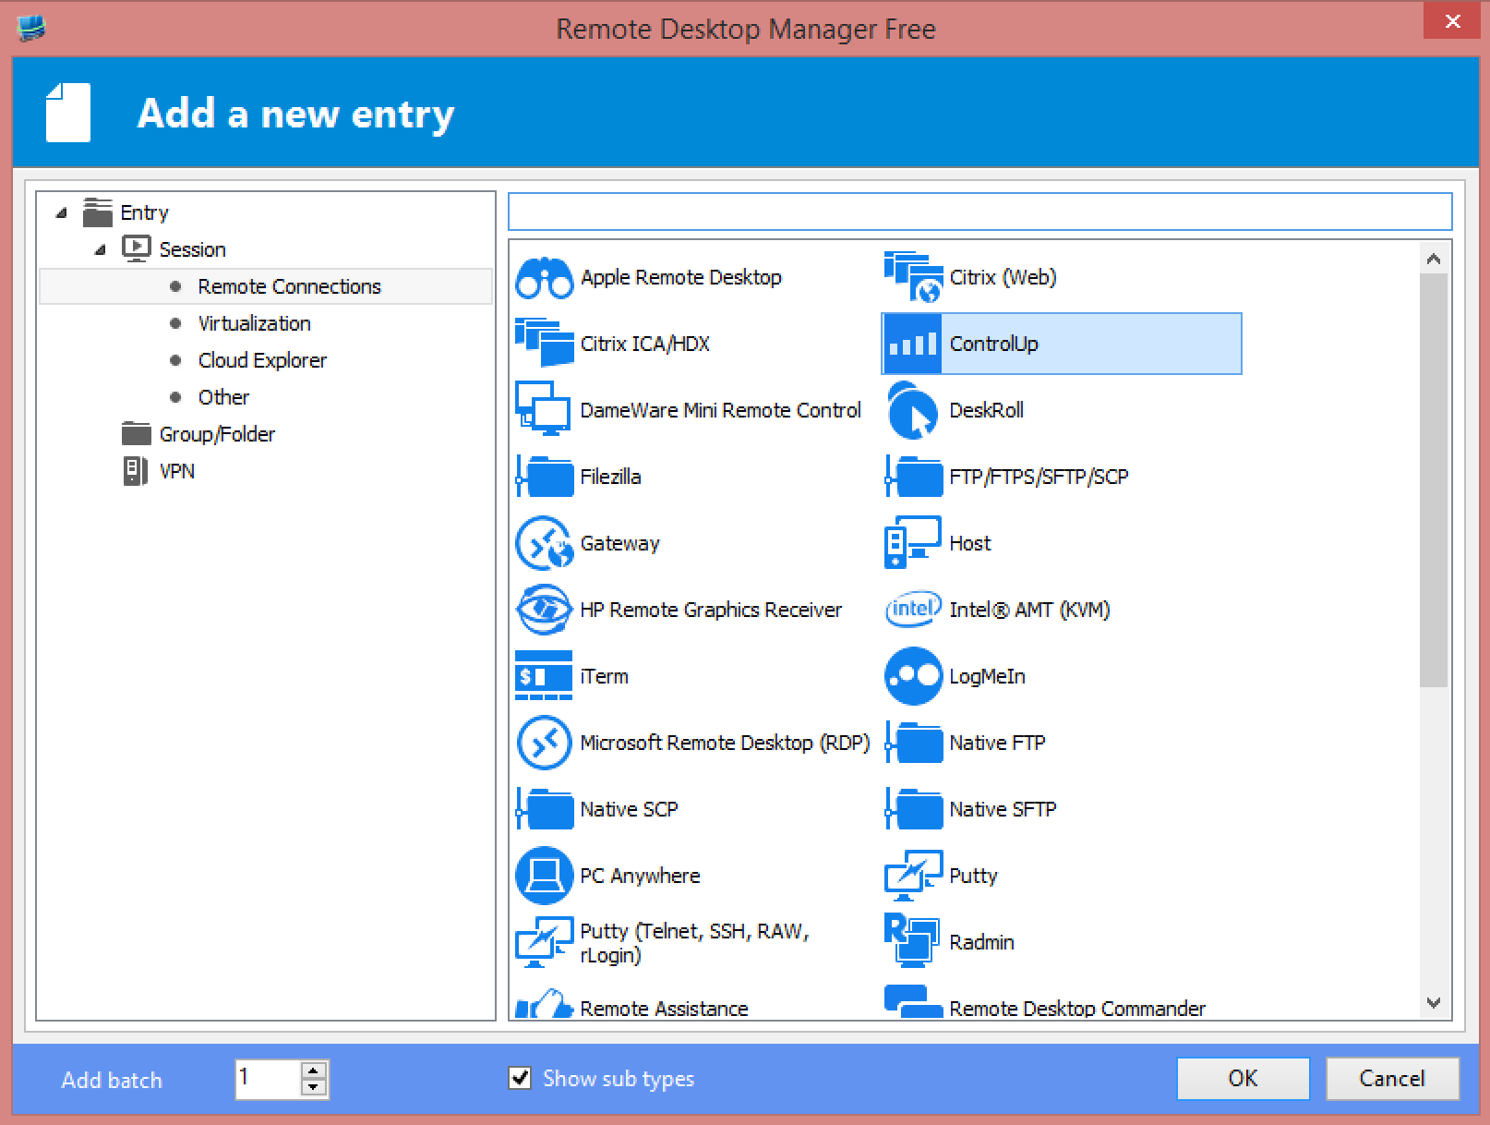This screenshot has height=1125, width=1490.
Task: Pick the iTerm terminal icon
Action: 544,676
